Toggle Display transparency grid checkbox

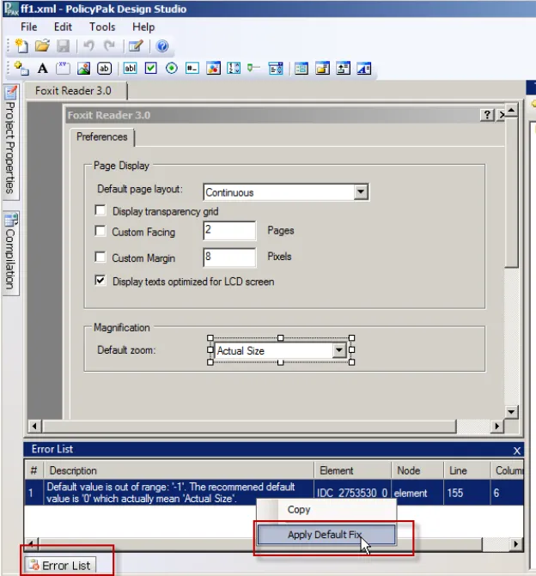point(100,210)
